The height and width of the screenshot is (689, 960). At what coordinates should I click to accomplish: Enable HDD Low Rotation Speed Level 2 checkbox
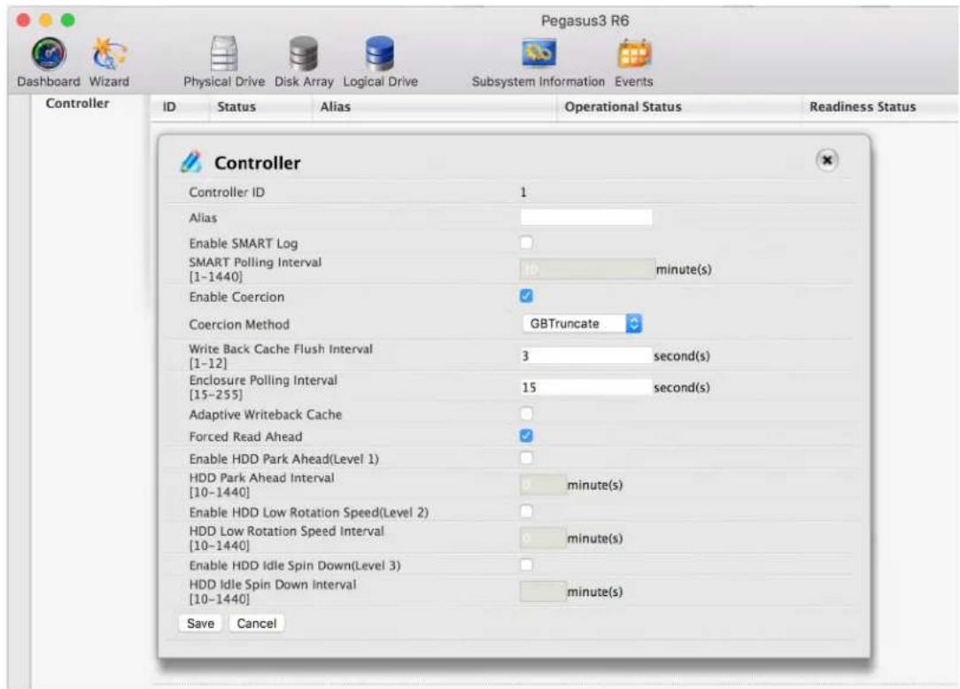coord(526,511)
